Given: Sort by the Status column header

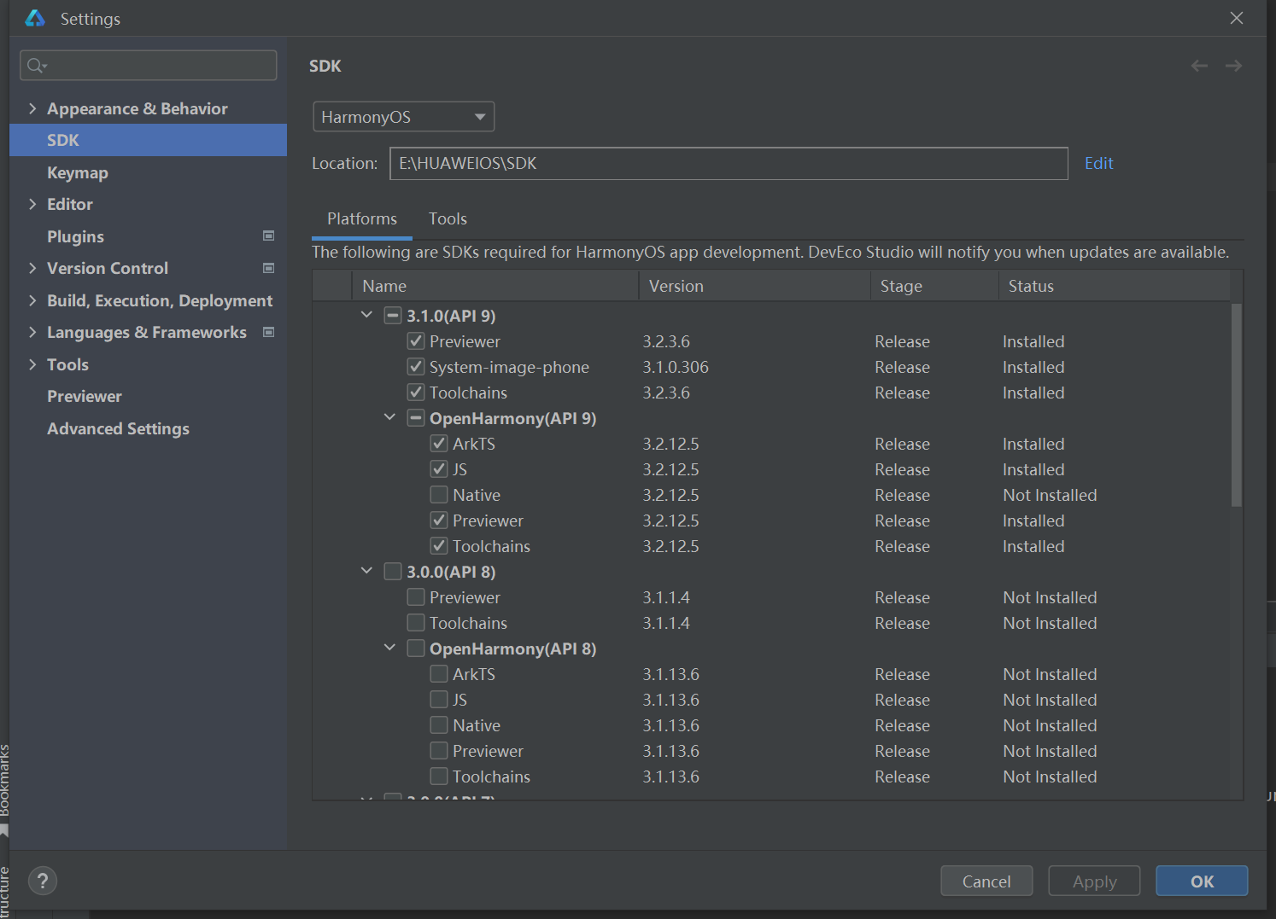Looking at the screenshot, I should click(1115, 286).
